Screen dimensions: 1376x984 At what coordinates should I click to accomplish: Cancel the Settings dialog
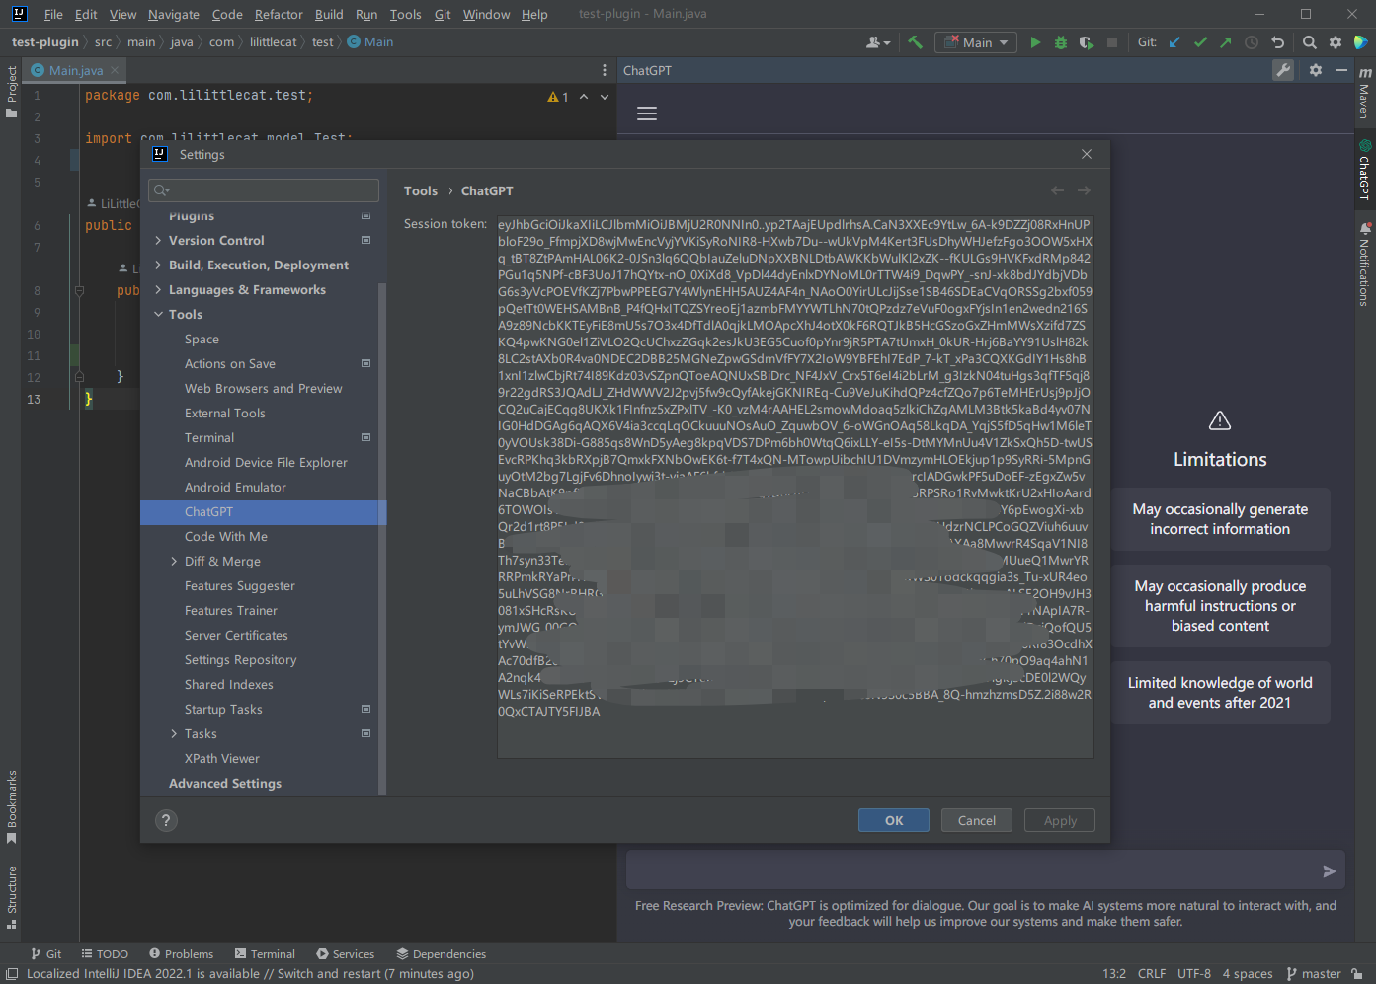977,820
